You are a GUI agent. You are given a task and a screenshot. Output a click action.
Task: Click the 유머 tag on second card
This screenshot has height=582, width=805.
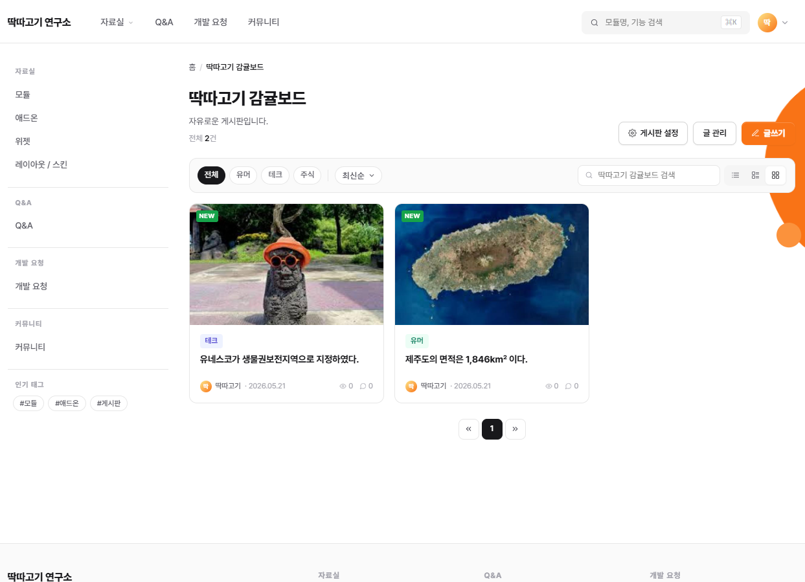coord(417,341)
